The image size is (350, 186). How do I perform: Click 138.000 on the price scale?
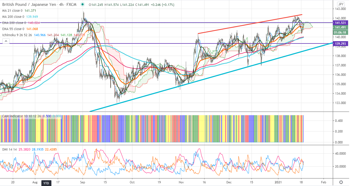pyautogui.click(x=340, y=56)
